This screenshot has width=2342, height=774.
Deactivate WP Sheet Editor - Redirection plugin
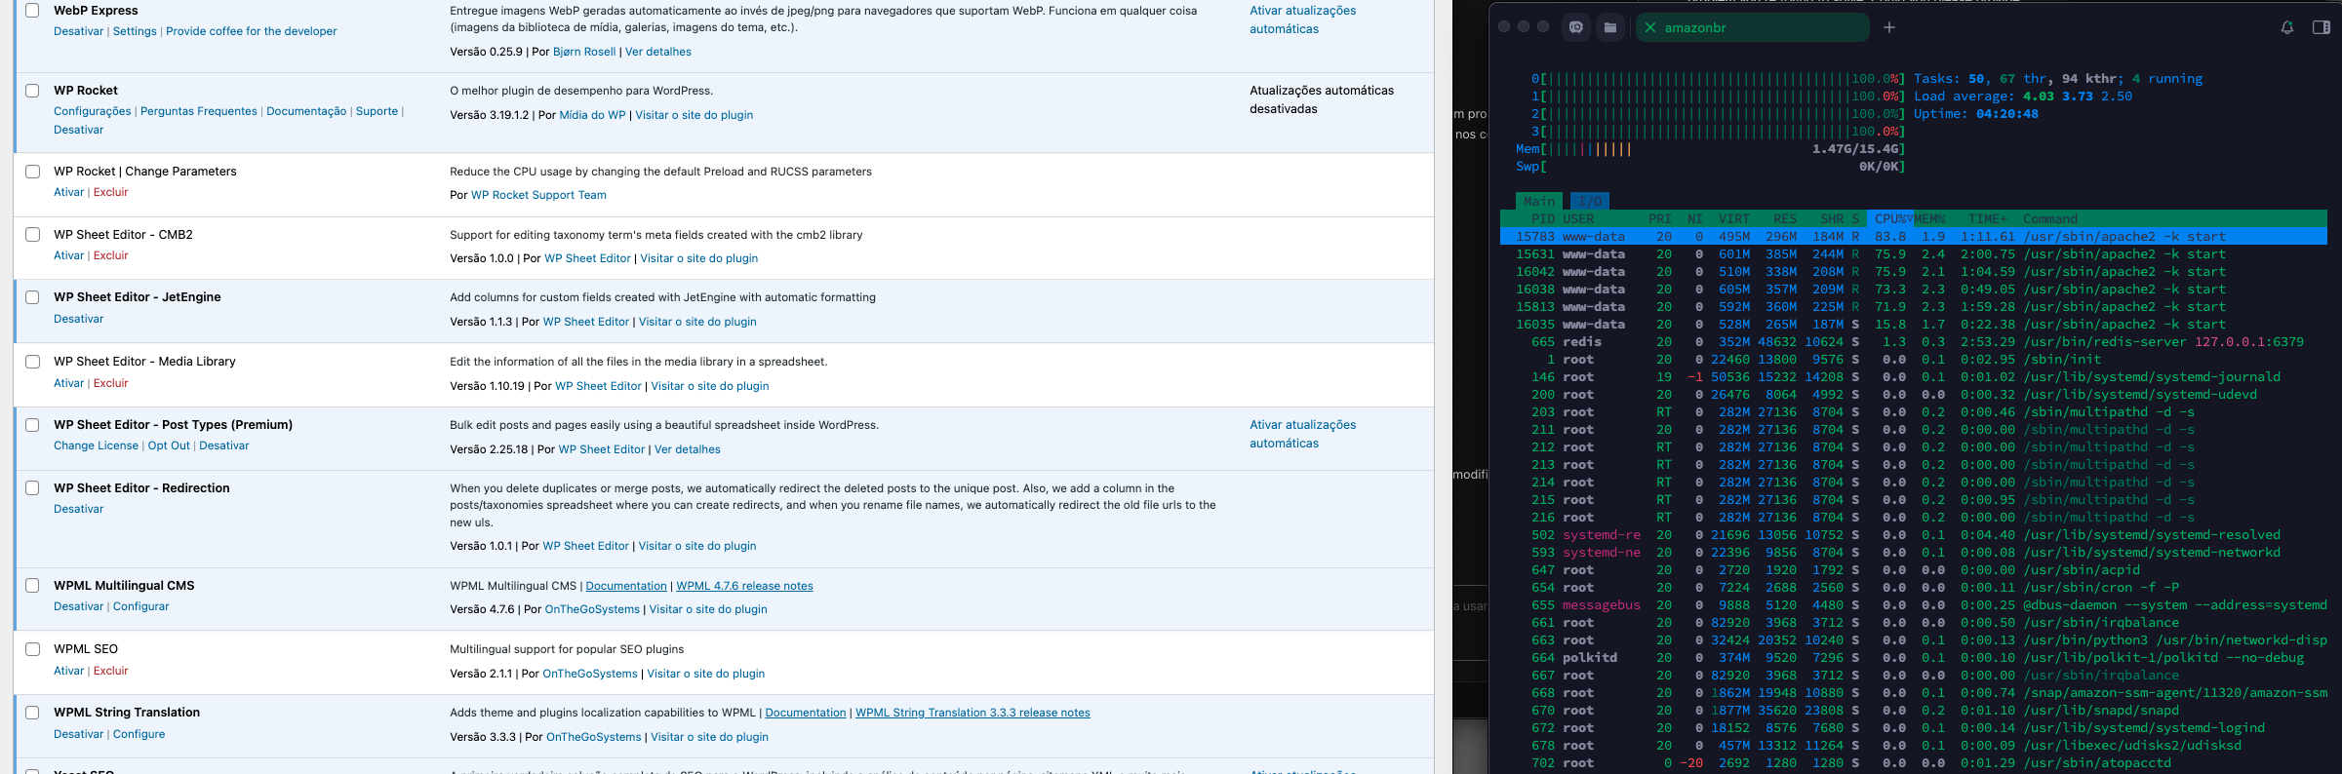[x=79, y=509]
